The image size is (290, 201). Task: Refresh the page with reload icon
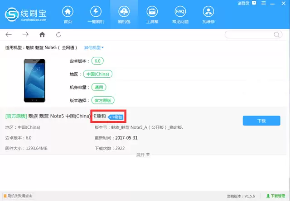click(58, 34)
